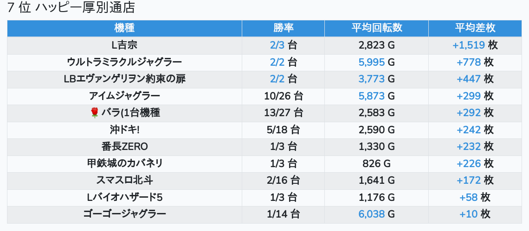Screen dimensions: 529x231
Task: Select the 番長ZERO row
Action: pyautogui.click(x=124, y=146)
